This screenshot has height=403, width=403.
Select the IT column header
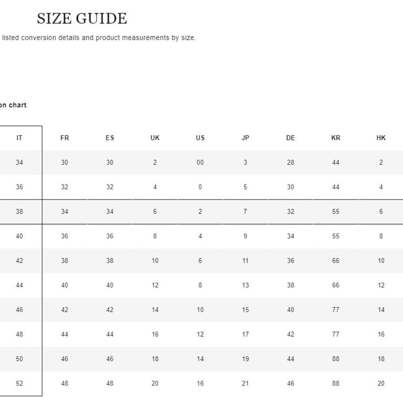[19, 138]
